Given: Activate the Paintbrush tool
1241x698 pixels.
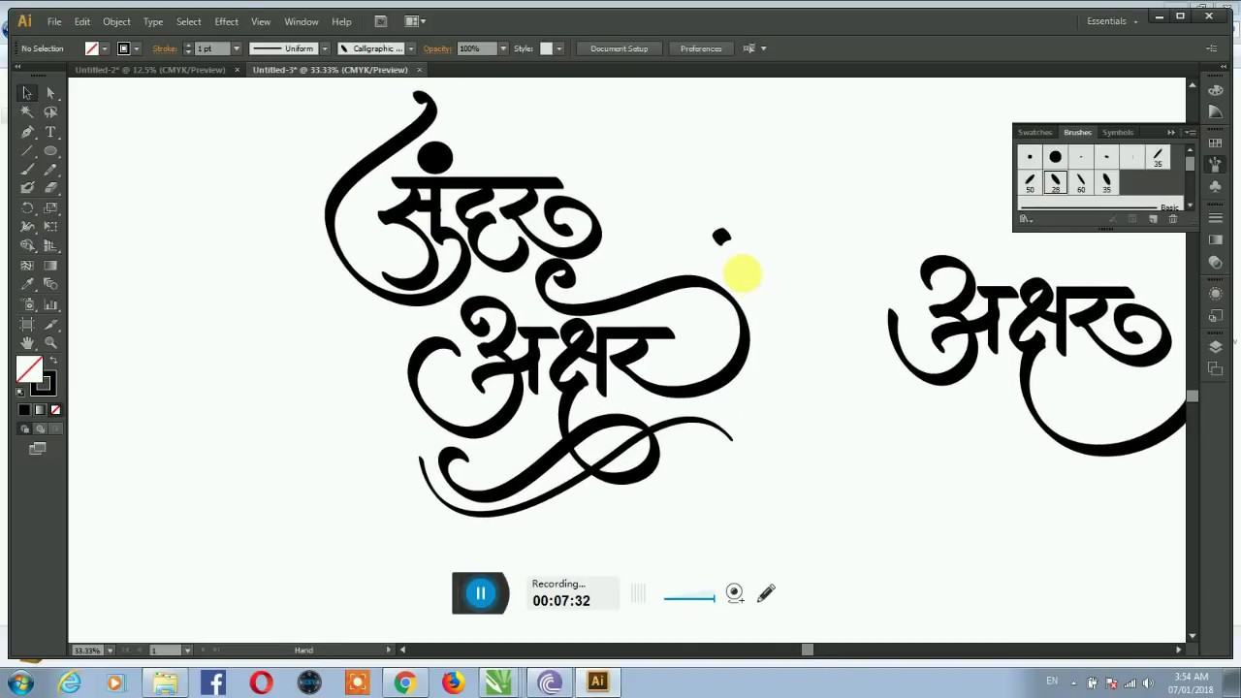Looking at the screenshot, I should click(x=27, y=170).
